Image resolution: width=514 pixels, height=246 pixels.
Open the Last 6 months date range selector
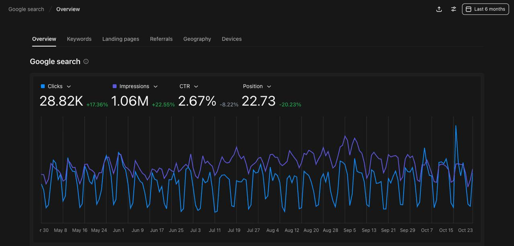pyautogui.click(x=485, y=9)
